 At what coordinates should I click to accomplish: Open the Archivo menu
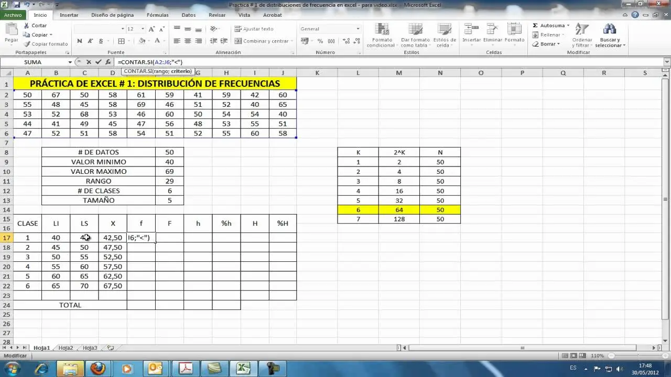(x=13, y=15)
